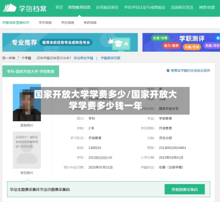Viewport: 220px width, 202px height.
Task: Select the 态度/评价 tag
Action: (x=212, y=46)
